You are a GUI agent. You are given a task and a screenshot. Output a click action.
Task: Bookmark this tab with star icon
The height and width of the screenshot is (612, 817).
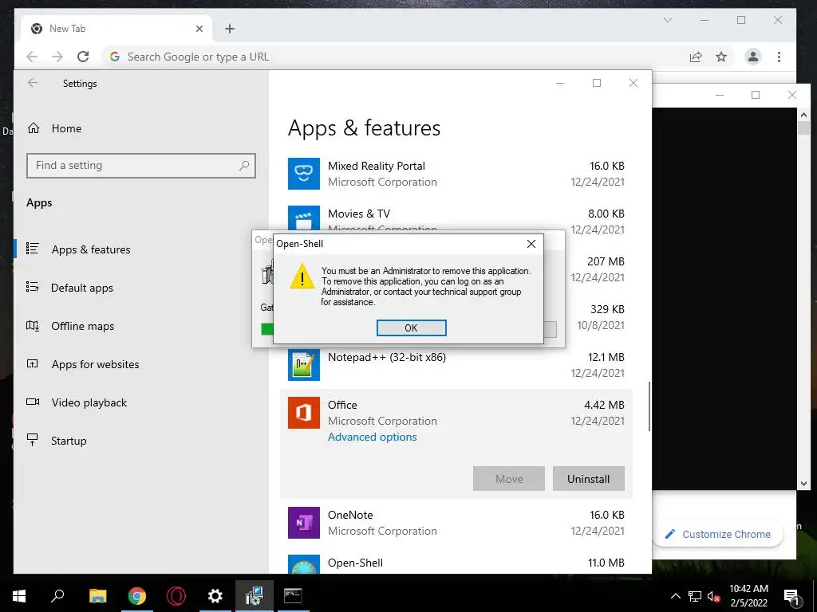(x=721, y=57)
